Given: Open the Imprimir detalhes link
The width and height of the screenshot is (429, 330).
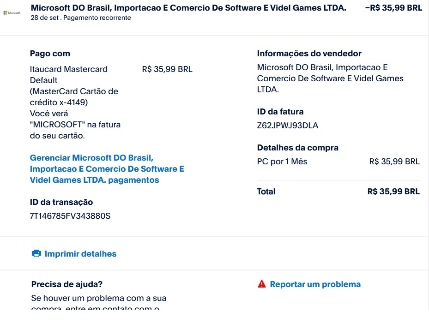Looking at the screenshot, I should click(x=80, y=253).
